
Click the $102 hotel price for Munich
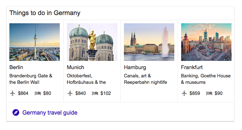pyautogui.click(x=106, y=93)
